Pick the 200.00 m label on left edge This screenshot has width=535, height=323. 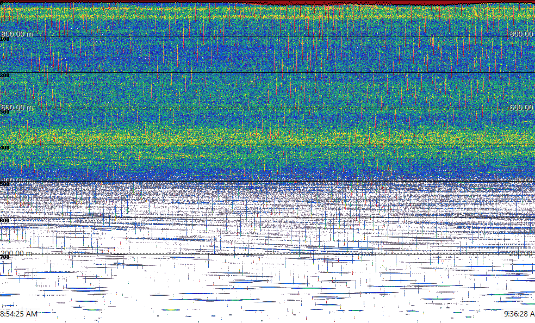16,253
